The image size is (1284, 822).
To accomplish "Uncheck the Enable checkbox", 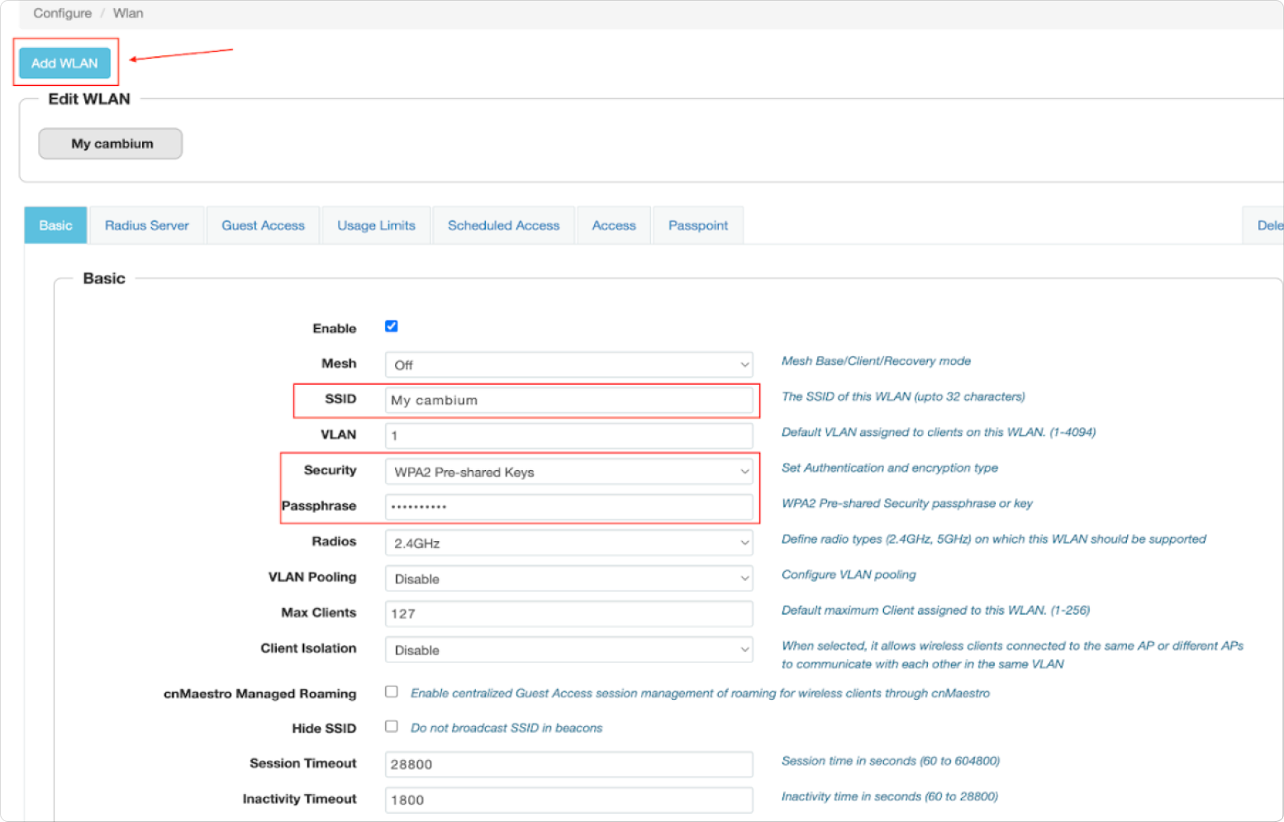I will click(x=392, y=326).
